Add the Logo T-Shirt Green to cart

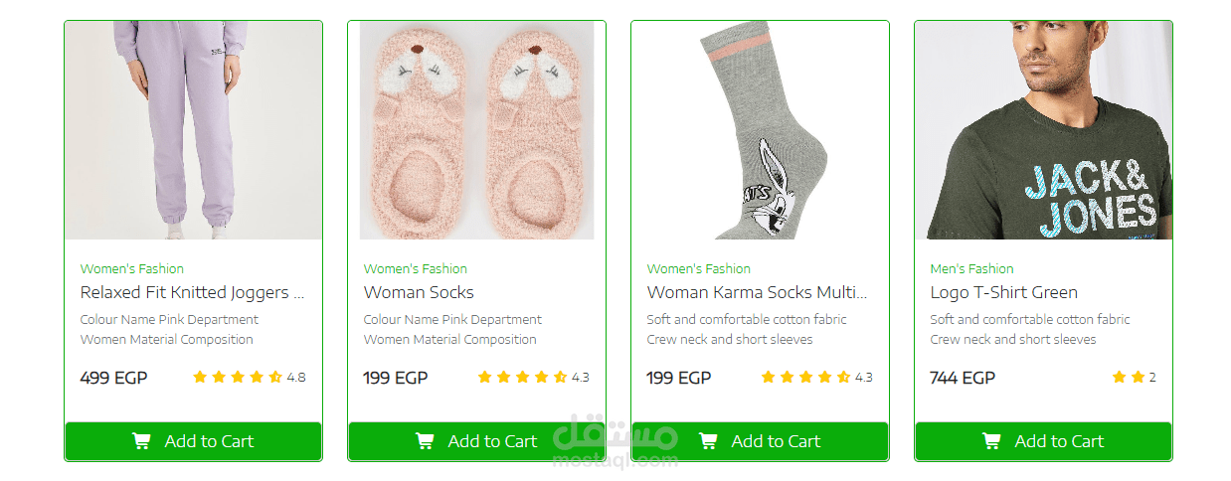tap(1043, 441)
